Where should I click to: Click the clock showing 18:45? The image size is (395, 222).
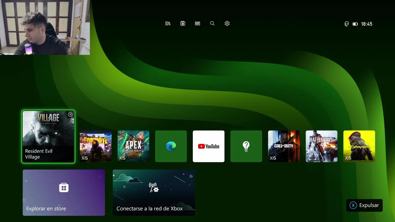tap(367, 24)
